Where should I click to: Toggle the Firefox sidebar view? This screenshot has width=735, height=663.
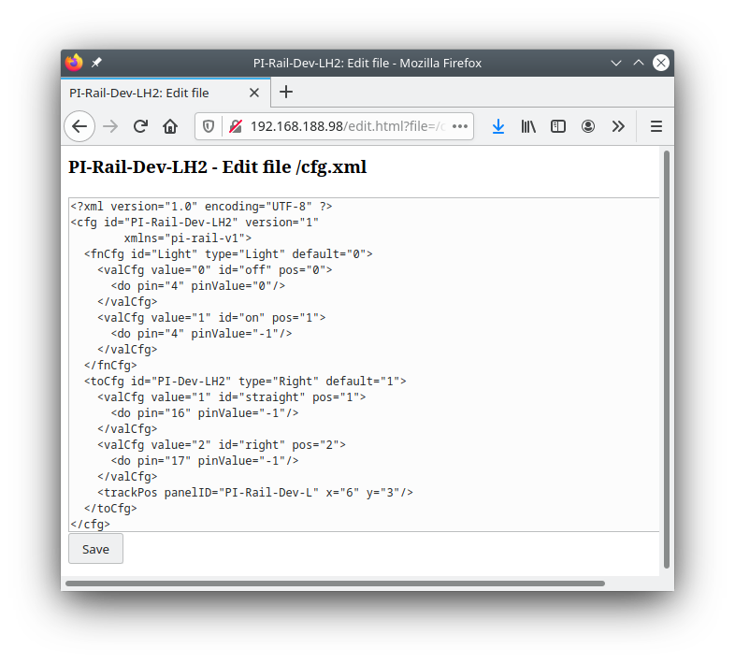(x=558, y=126)
